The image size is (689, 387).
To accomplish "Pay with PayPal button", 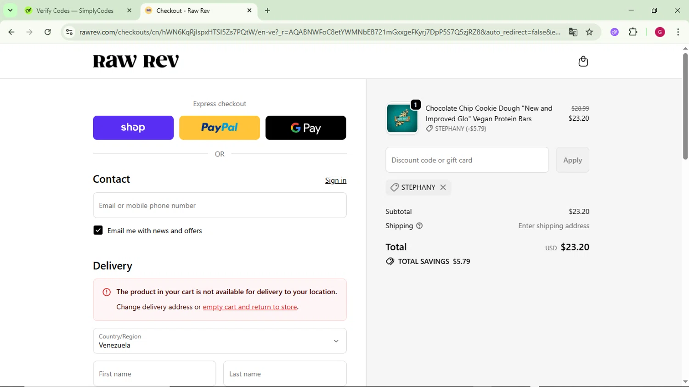I will pos(220,128).
